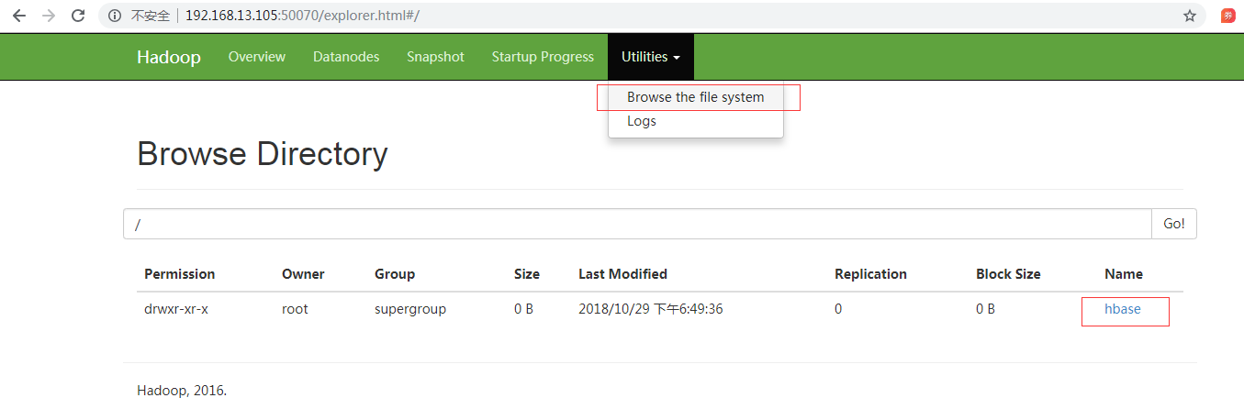The width and height of the screenshot is (1244, 420).
Task: Open the not-secure site info icon
Action: 115,16
